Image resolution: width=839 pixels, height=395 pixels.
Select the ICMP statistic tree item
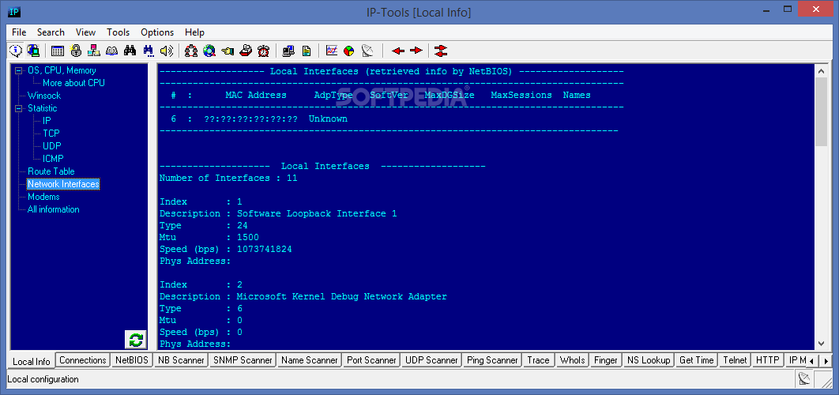coord(53,159)
